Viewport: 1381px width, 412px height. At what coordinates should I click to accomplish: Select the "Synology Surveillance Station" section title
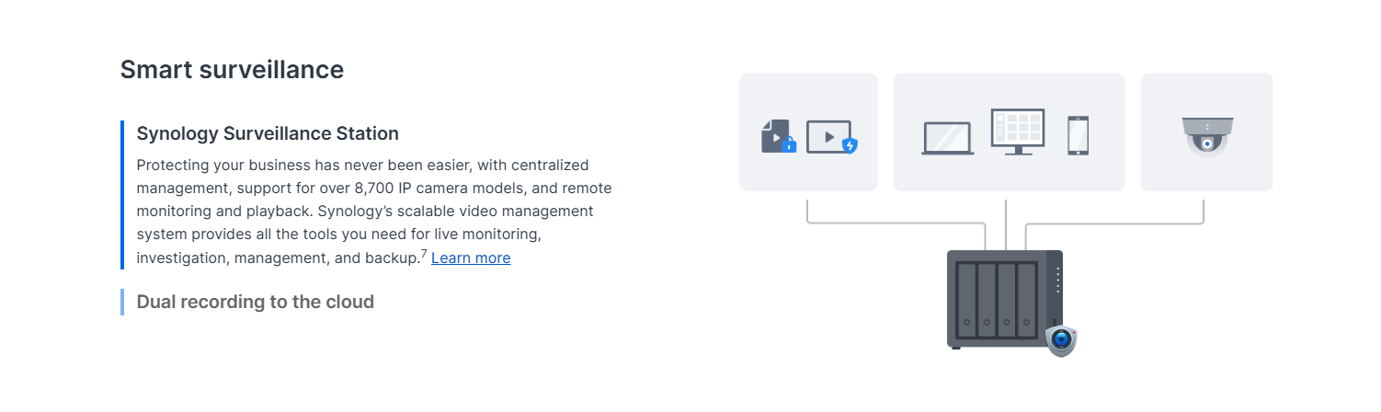pyautogui.click(x=268, y=133)
